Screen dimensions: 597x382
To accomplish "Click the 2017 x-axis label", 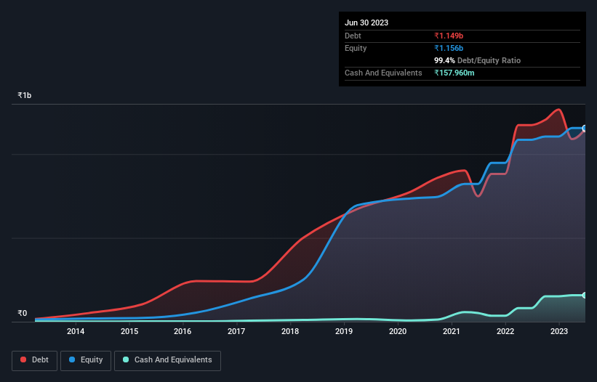I will click(x=236, y=331).
